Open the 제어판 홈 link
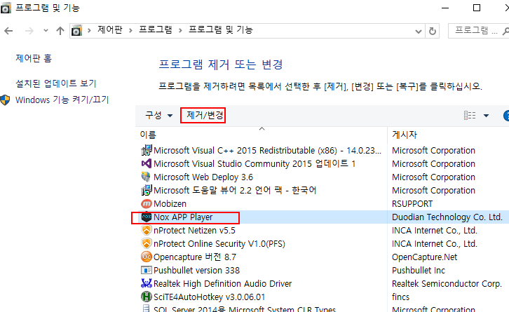This screenshot has height=312, width=509. click(x=34, y=58)
